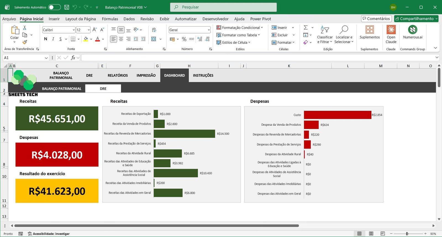Toggle italic formatting button
Viewport: 442px width, 237px height.
click(x=53, y=39)
